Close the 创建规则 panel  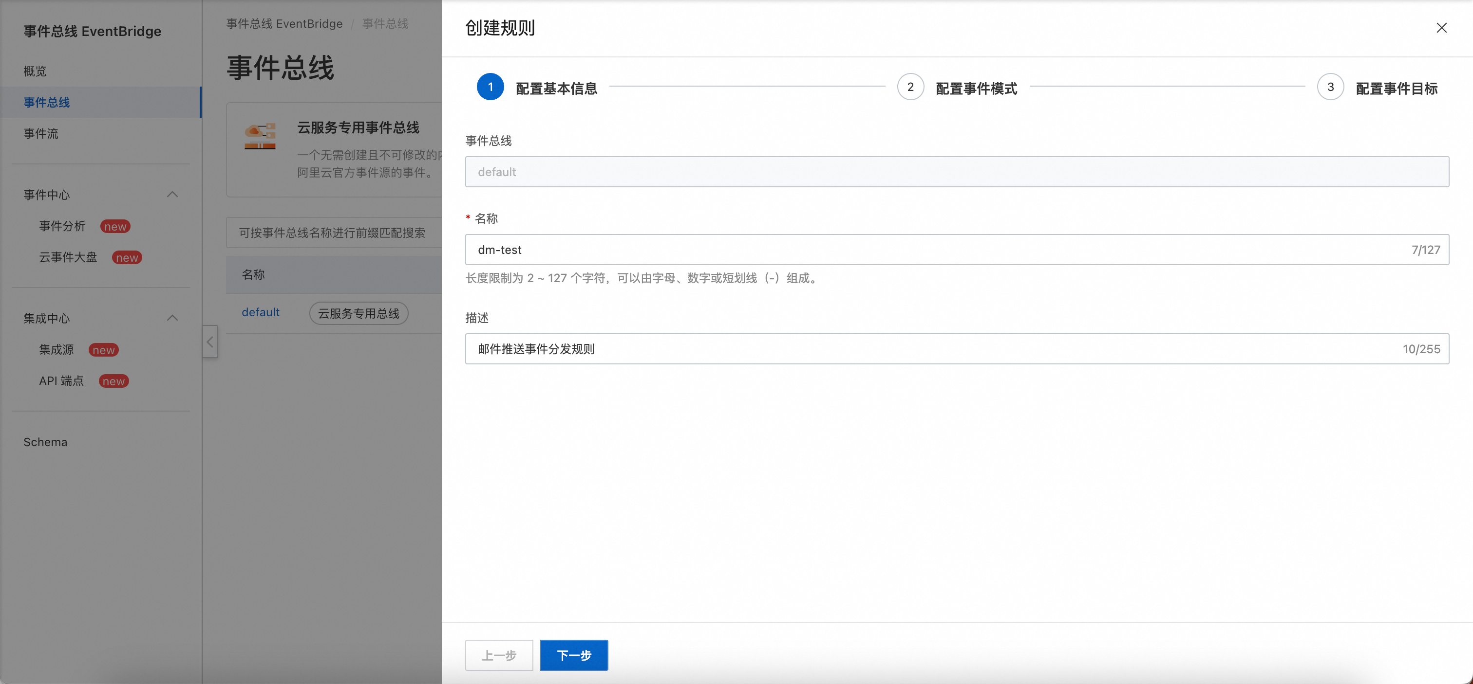(x=1441, y=28)
